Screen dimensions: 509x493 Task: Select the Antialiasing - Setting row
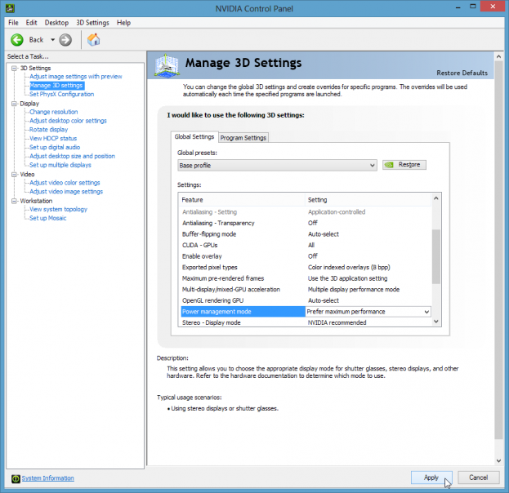[306, 212]
